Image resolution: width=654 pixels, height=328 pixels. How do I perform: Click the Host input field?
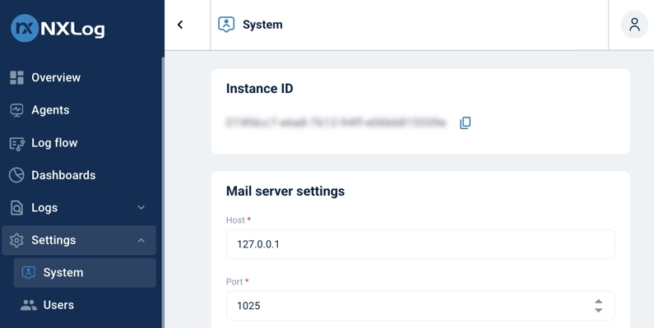pos(420,244)
